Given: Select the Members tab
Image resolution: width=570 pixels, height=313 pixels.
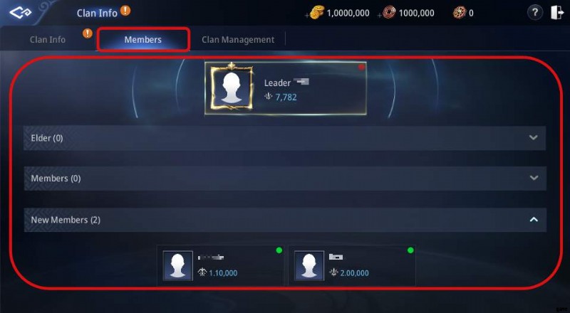Looking at the screenshot, I should (x=143, y=39).
